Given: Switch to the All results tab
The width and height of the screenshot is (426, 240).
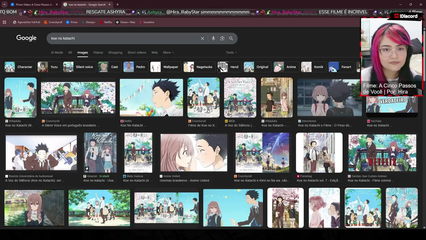Looking at the screenshot, I should (70, 53).
